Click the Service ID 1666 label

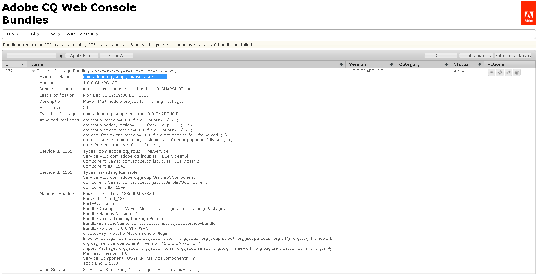coord(56,172)
